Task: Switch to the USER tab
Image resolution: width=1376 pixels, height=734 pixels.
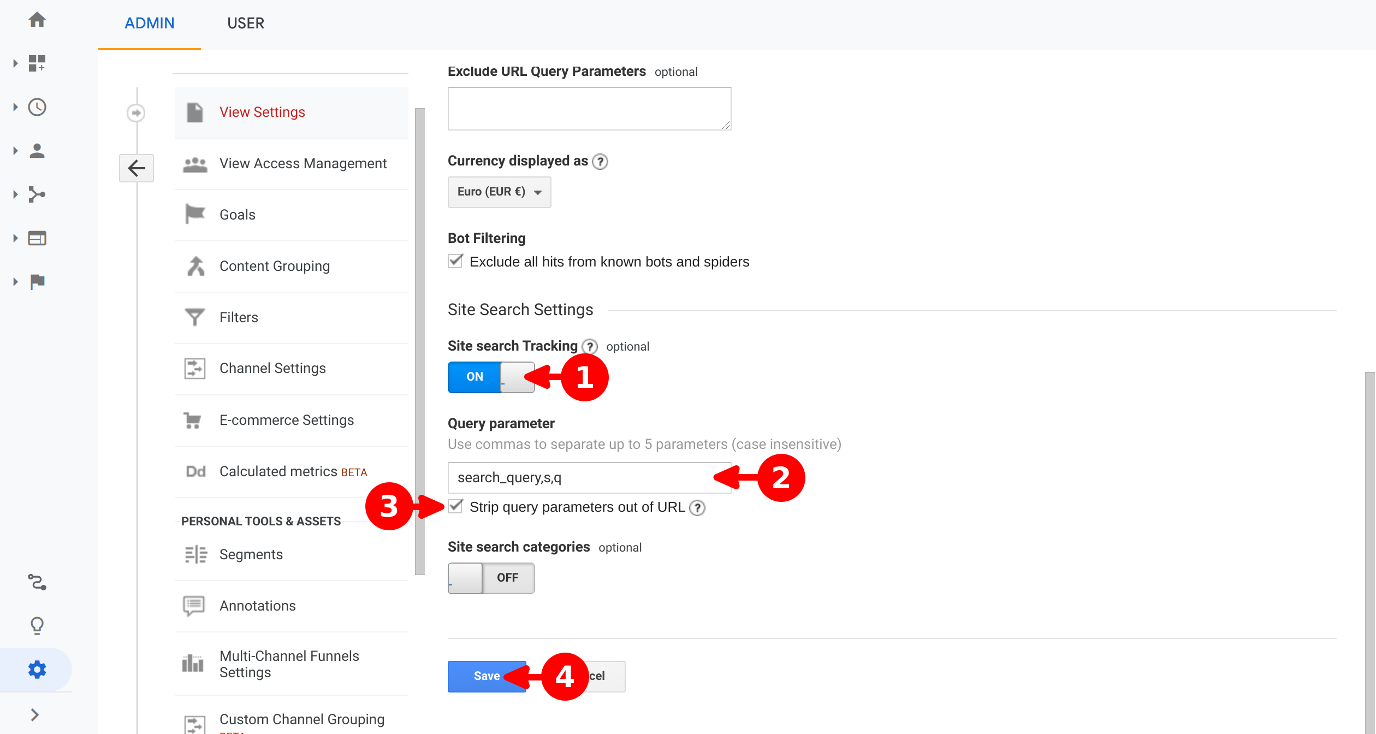Action: click(246, 23)
